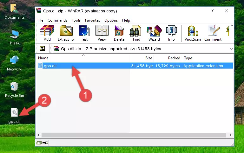Show archive Info
The height and width of the screenshot is (153, 244).
pyautogui.click(x=171, y=33)
